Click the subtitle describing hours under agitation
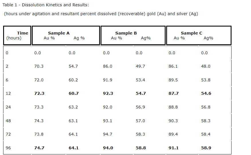This screenshot has width=251, height=155. pos(101,14)
